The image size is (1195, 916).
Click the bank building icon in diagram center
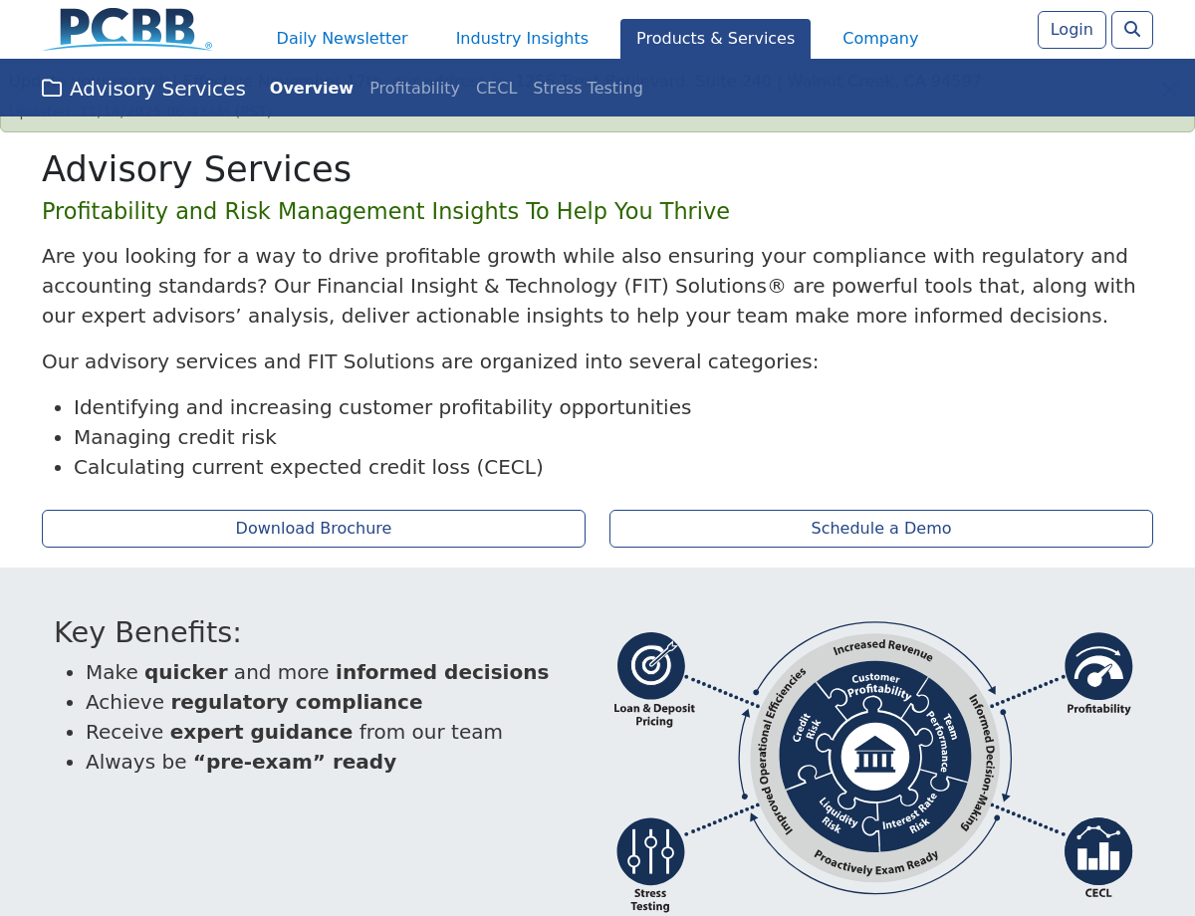point(875,756)
